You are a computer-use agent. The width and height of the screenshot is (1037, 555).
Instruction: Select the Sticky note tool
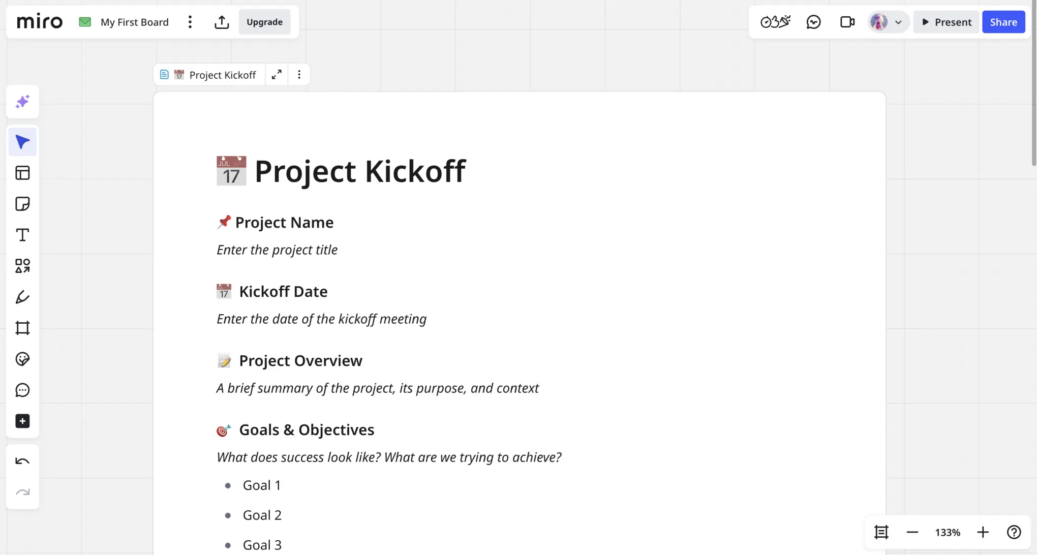click(22, 204)
